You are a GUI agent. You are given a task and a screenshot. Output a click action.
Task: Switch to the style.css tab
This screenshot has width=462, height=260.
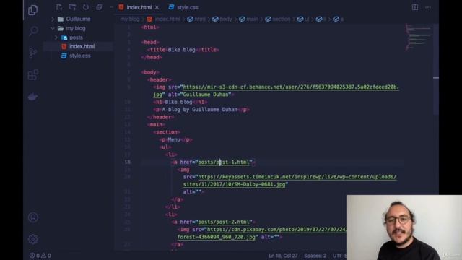183,7
